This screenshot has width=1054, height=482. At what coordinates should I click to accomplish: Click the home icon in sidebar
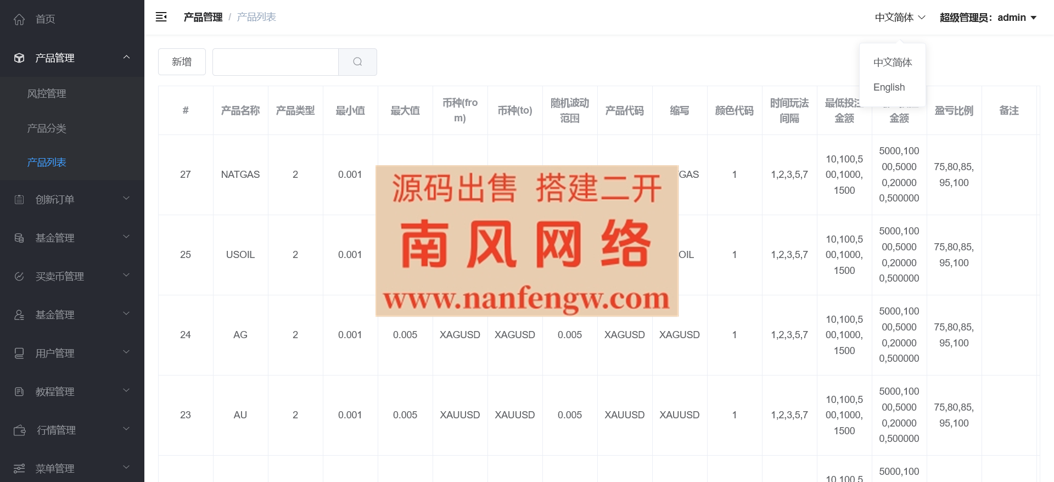[x=19, y=20]
